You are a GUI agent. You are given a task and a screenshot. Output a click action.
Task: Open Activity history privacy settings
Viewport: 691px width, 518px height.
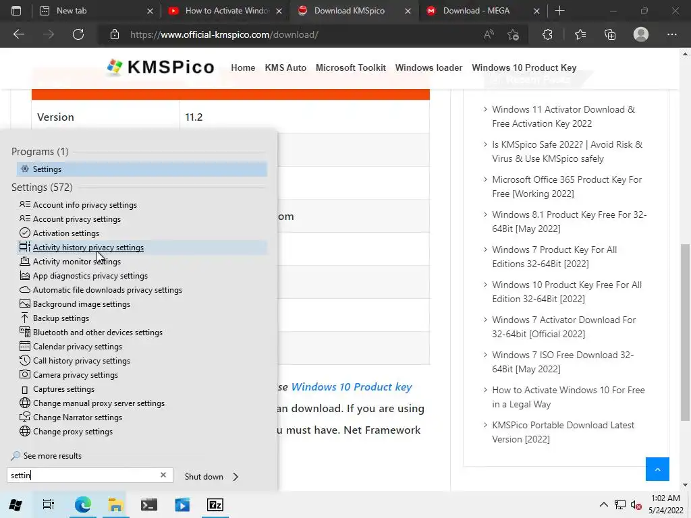(142, 248)
